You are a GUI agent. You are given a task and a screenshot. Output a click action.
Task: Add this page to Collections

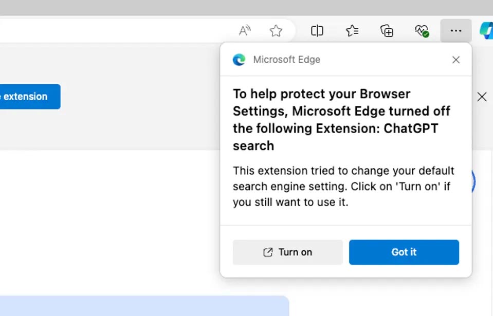tap(387, 31)
